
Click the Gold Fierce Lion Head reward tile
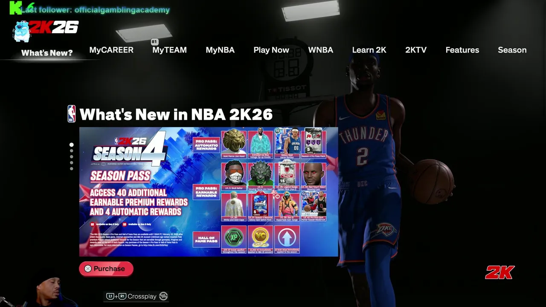(234, 143)
